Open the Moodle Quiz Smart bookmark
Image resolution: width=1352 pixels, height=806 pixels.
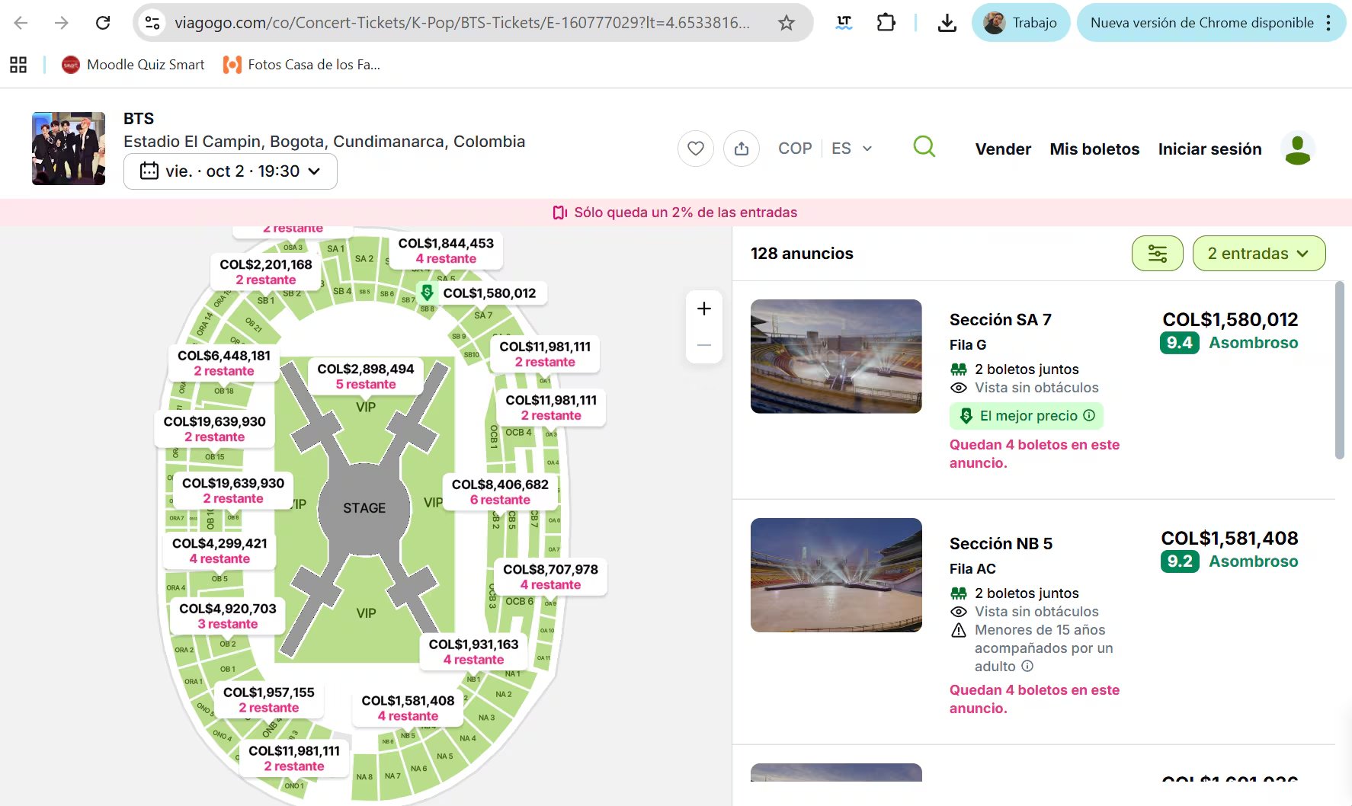click(133, 65)
